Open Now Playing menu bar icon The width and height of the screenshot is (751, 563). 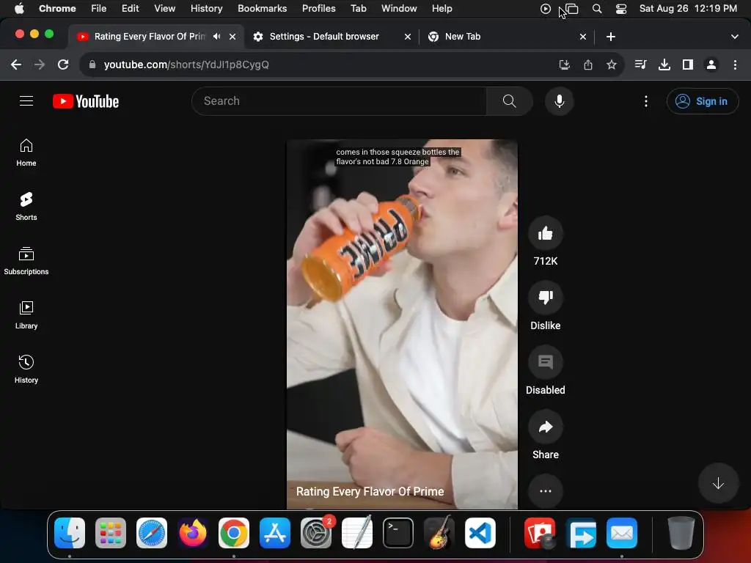point(545,9)
